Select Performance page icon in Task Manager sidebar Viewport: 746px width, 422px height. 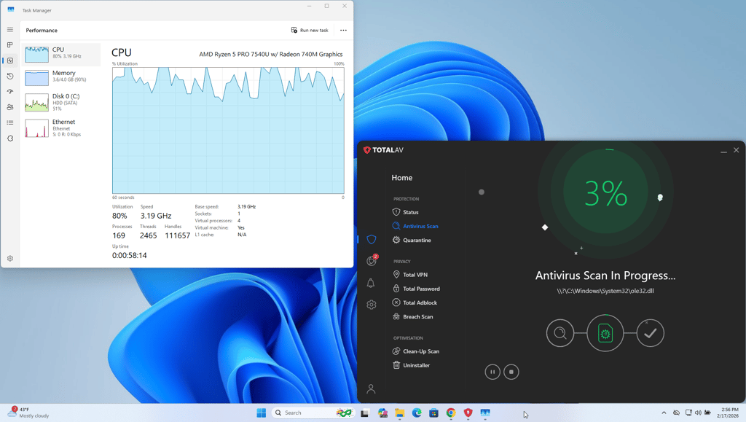coord(10,60)
